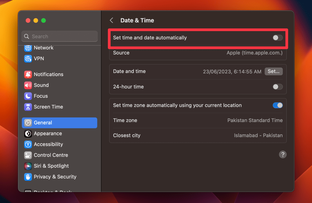The height and width of the screenshot is (203, 312).
Task: Disable automatic time zone by location
Action: 278,105
